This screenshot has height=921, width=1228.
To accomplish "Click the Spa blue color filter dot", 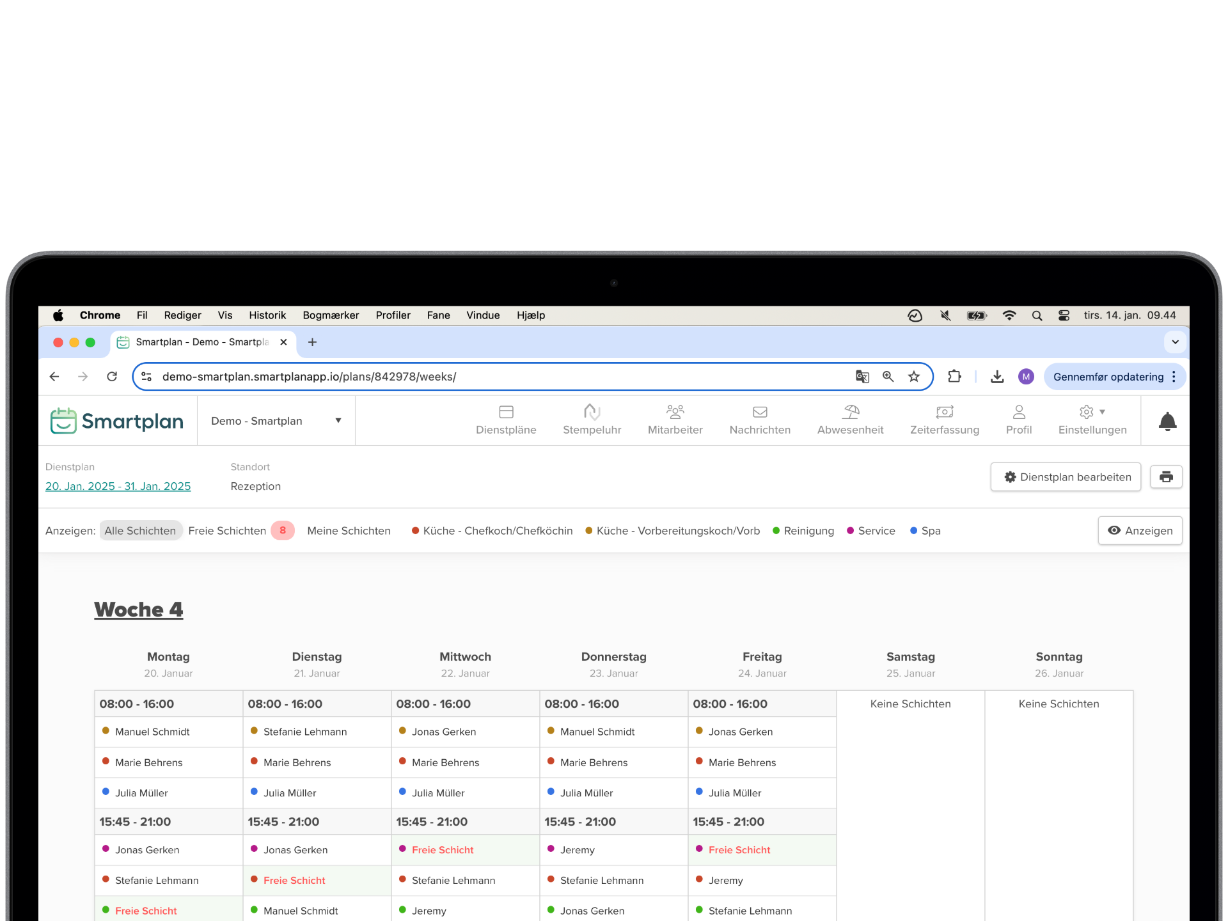I will point(914,531).
